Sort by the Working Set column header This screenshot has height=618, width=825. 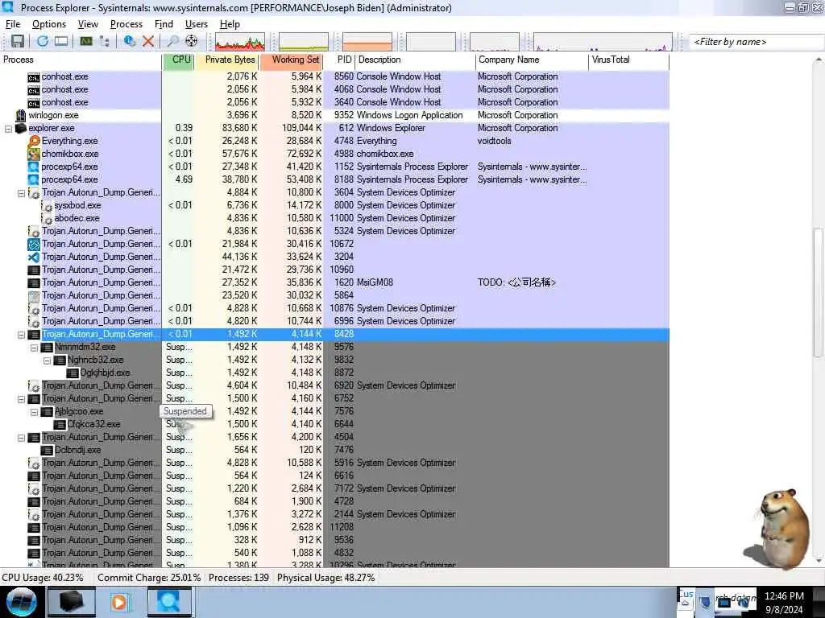tap(291, 60)
